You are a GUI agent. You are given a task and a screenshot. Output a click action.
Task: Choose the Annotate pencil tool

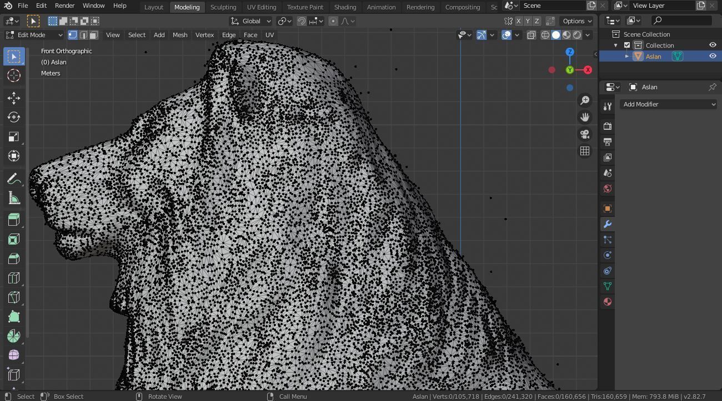point(14,179)
